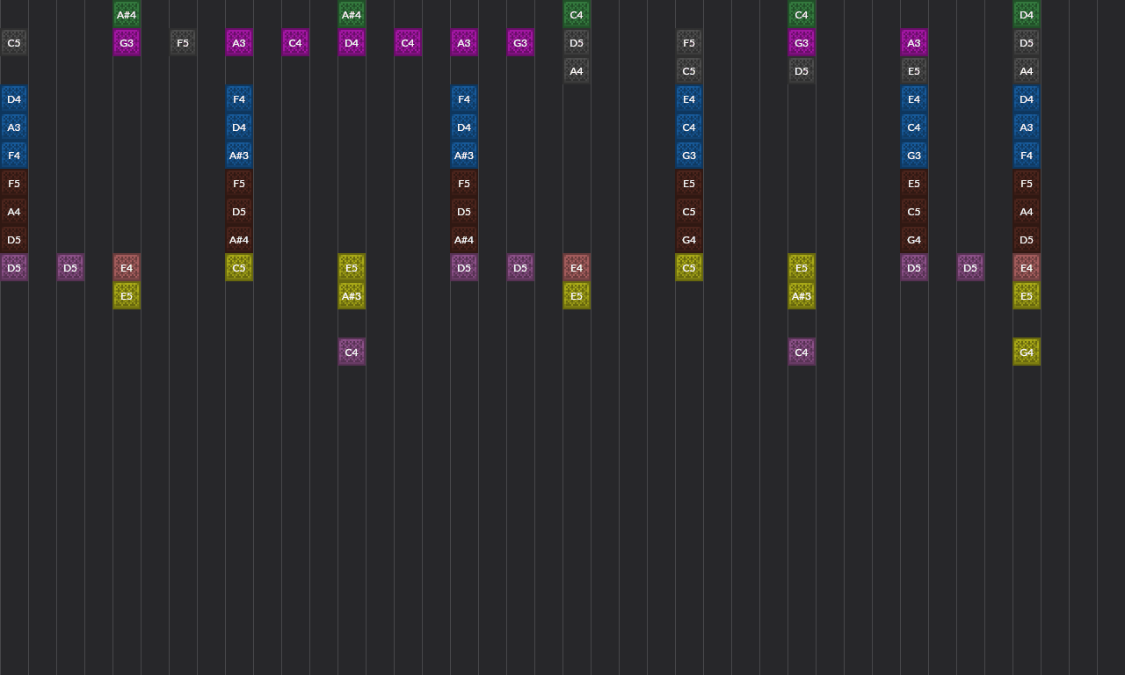The width and height of the screenshot is (1125, 675).
Task: Select brown A4 in the first column
Action: (x=14, y=211)
